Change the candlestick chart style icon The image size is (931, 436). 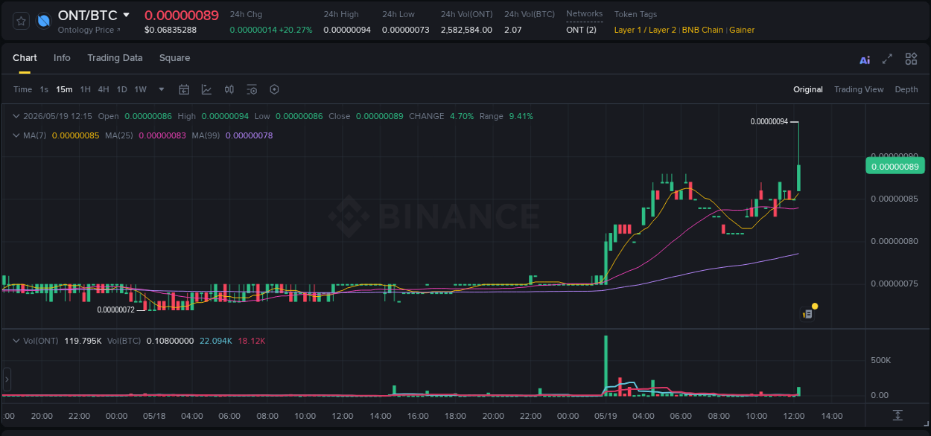click(229, 89)
